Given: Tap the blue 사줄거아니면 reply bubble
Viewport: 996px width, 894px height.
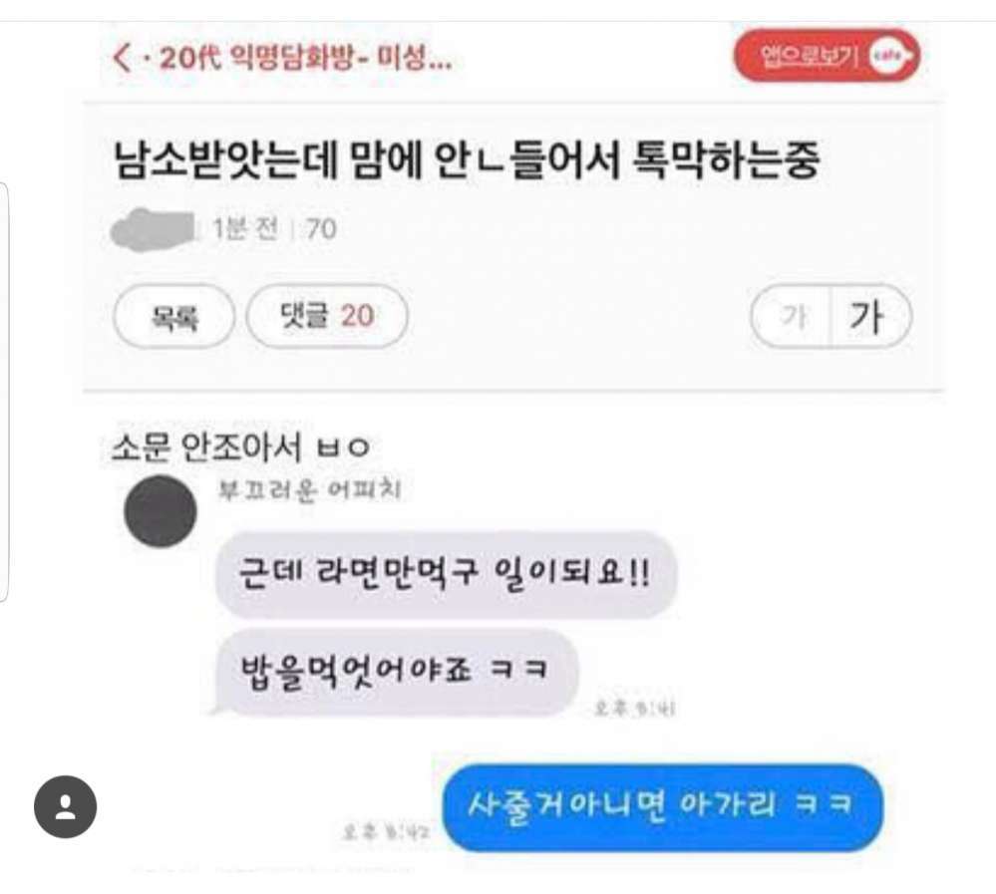Looking at the screenshot, I should [x=663, y=806].
